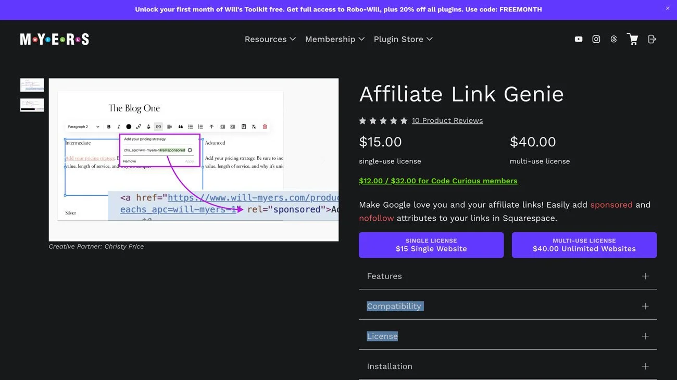Select the second product thumbnail
The height and width of the screenshot is (380, 677).
[32, 105]
